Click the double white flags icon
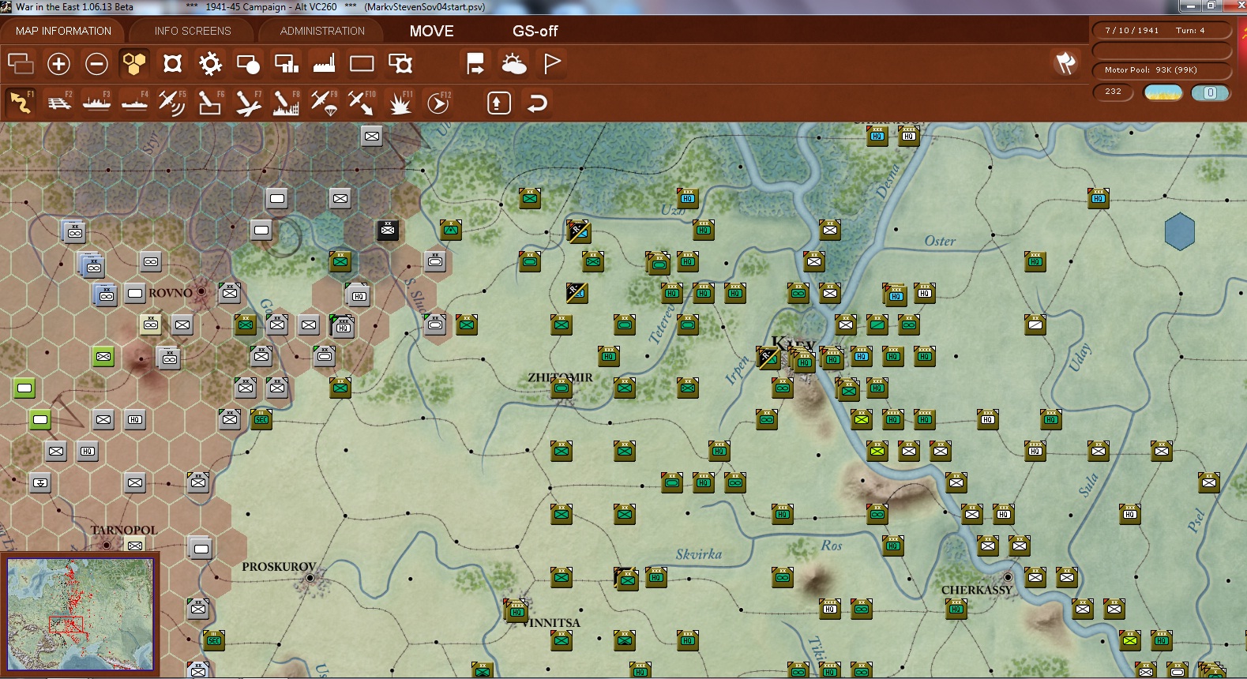This screenshot has width=1247, height=679. (x=1065, y=63)
